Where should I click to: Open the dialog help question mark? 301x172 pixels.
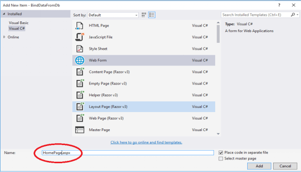point(279,5)
